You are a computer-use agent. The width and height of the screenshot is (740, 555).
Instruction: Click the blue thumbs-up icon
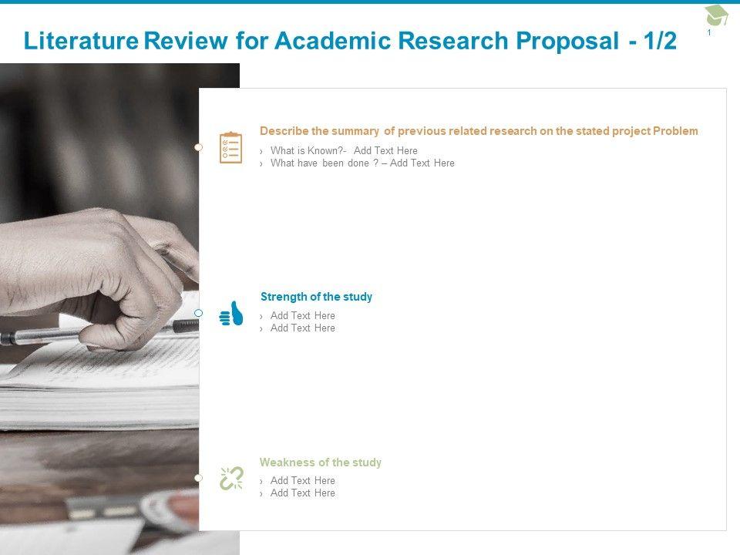(x=231, y=314)
